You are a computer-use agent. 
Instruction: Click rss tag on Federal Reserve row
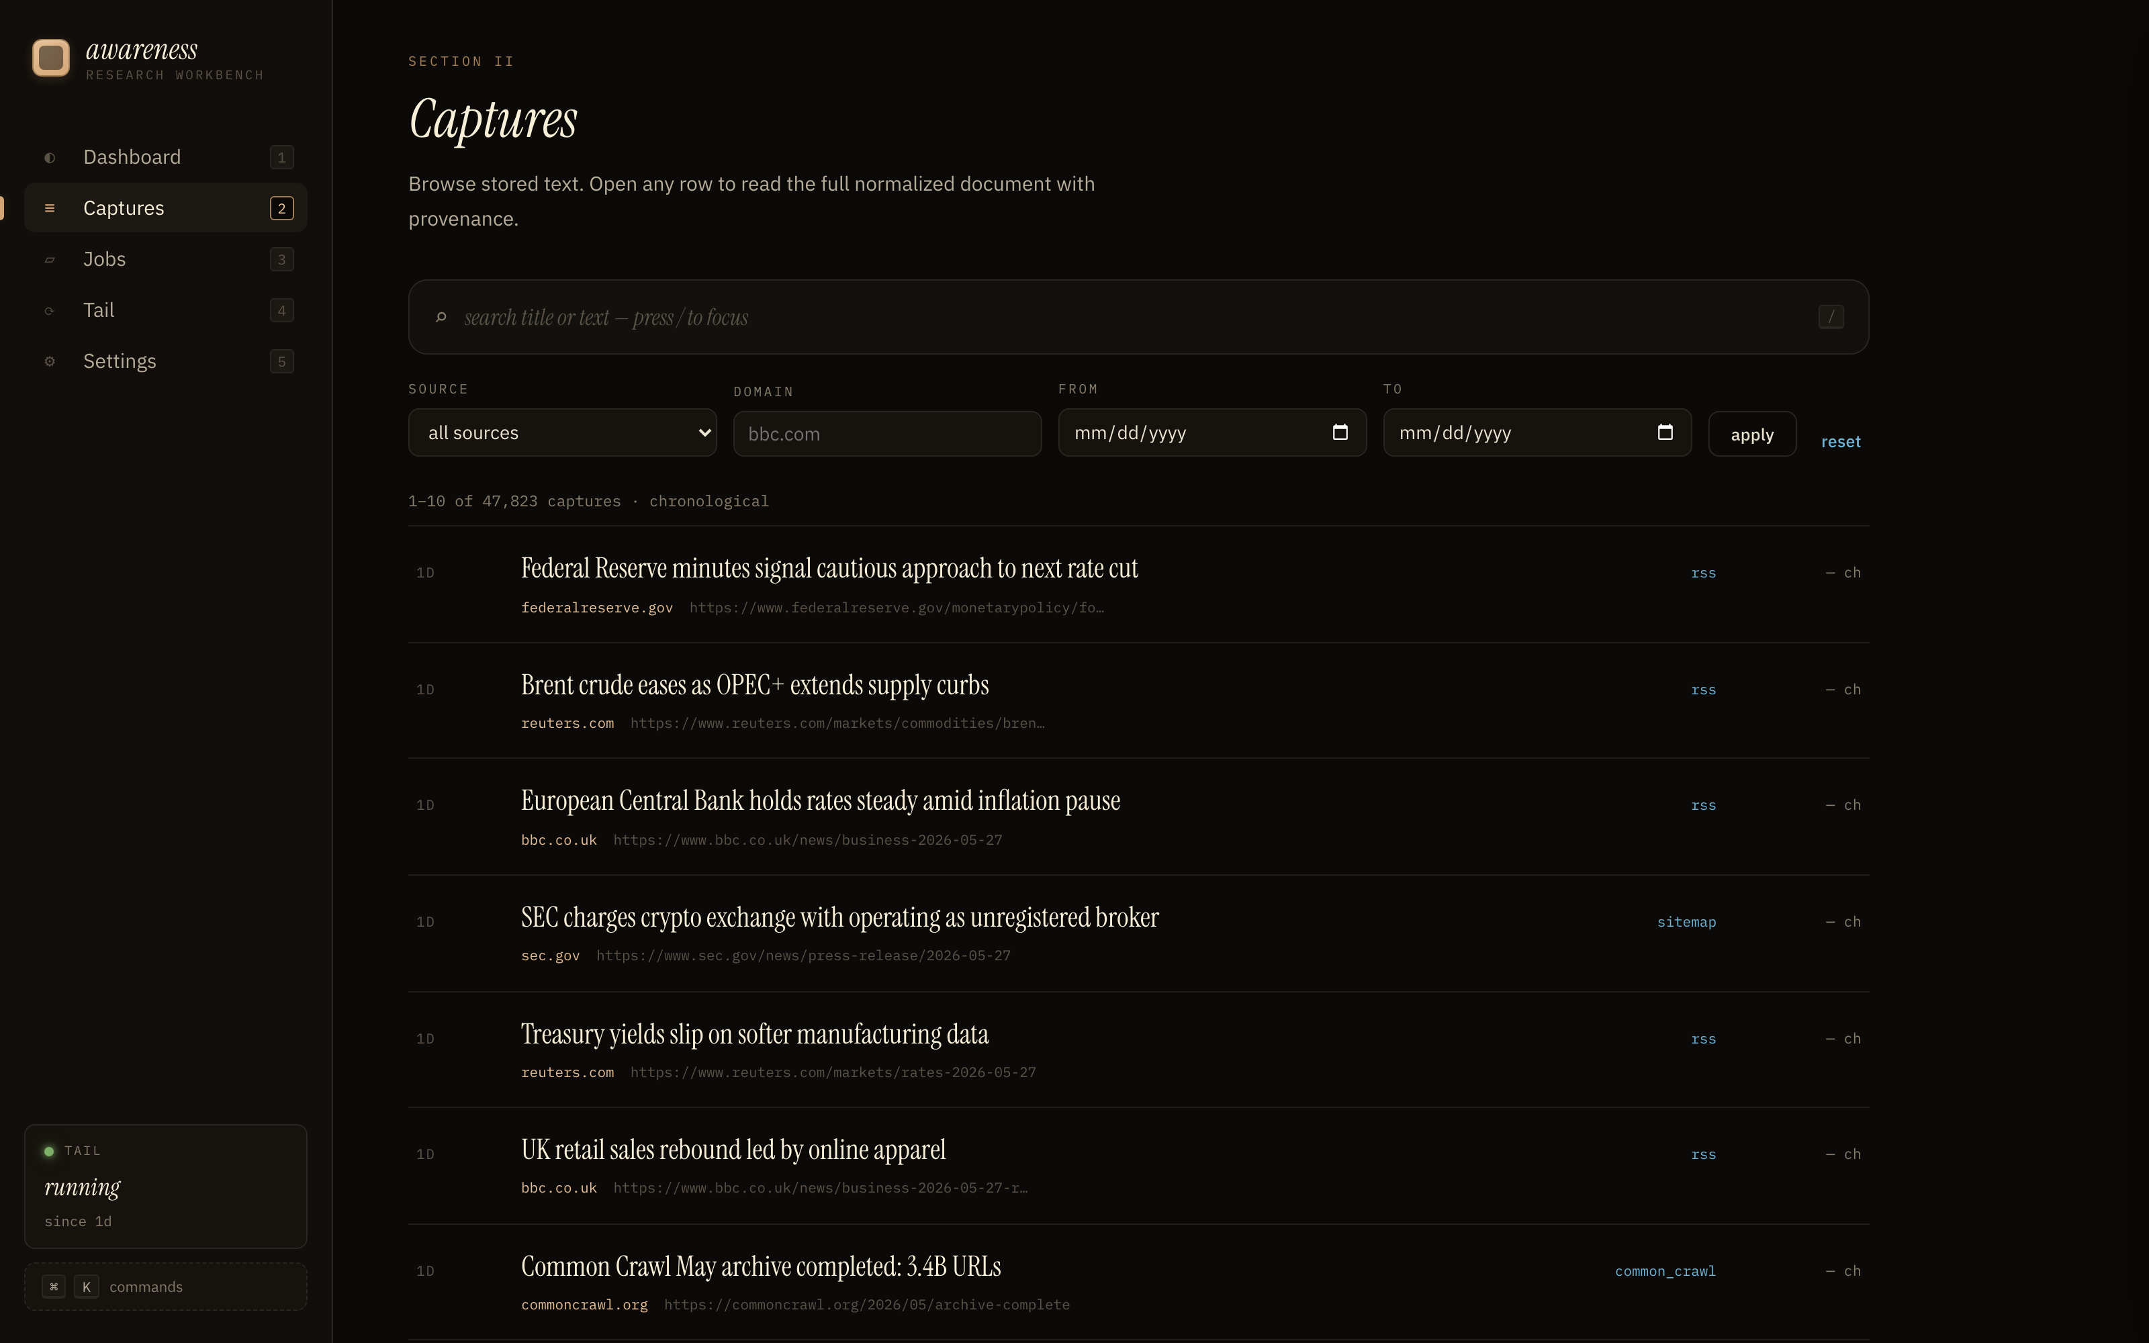pos(1703,573)
